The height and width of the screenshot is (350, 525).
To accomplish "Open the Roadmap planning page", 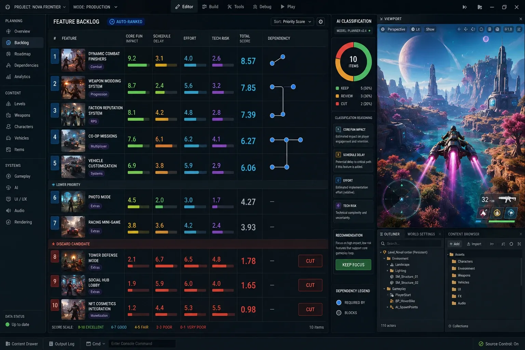I will [23, 54].
